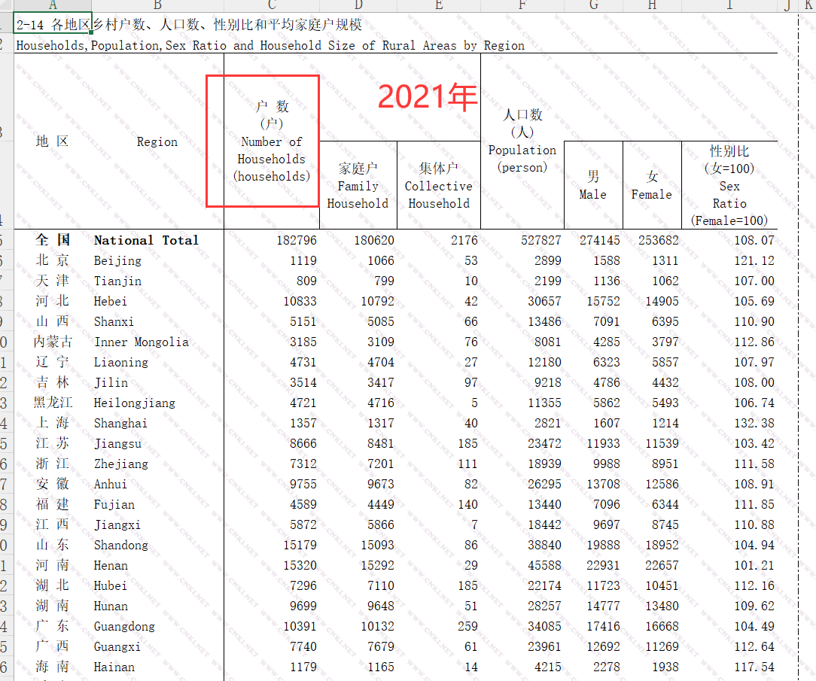Select the 'Population (person)' header cell
This screenshot has height=681, width=816.
click(522, 141)
